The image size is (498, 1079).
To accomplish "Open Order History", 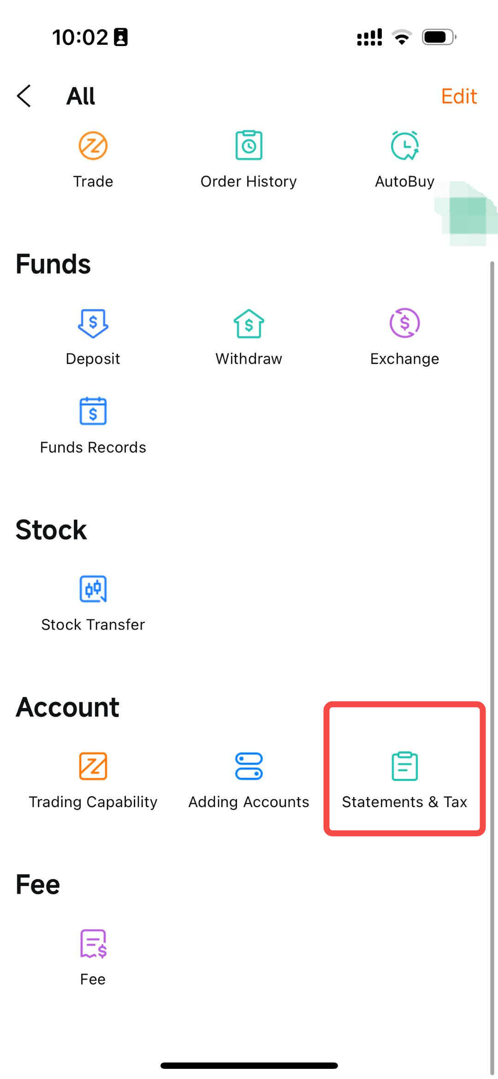I will pos(249,146).
